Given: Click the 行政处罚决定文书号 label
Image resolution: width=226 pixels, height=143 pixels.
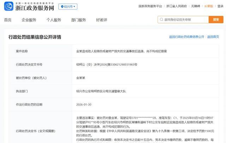Looking at the screenshot, I should coord(29,64).
